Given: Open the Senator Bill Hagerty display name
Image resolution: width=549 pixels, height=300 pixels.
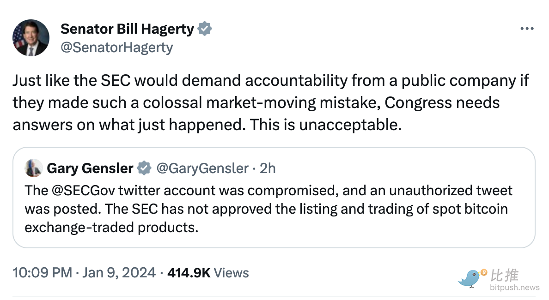Looking at the screenshot, I should [127, 29].
